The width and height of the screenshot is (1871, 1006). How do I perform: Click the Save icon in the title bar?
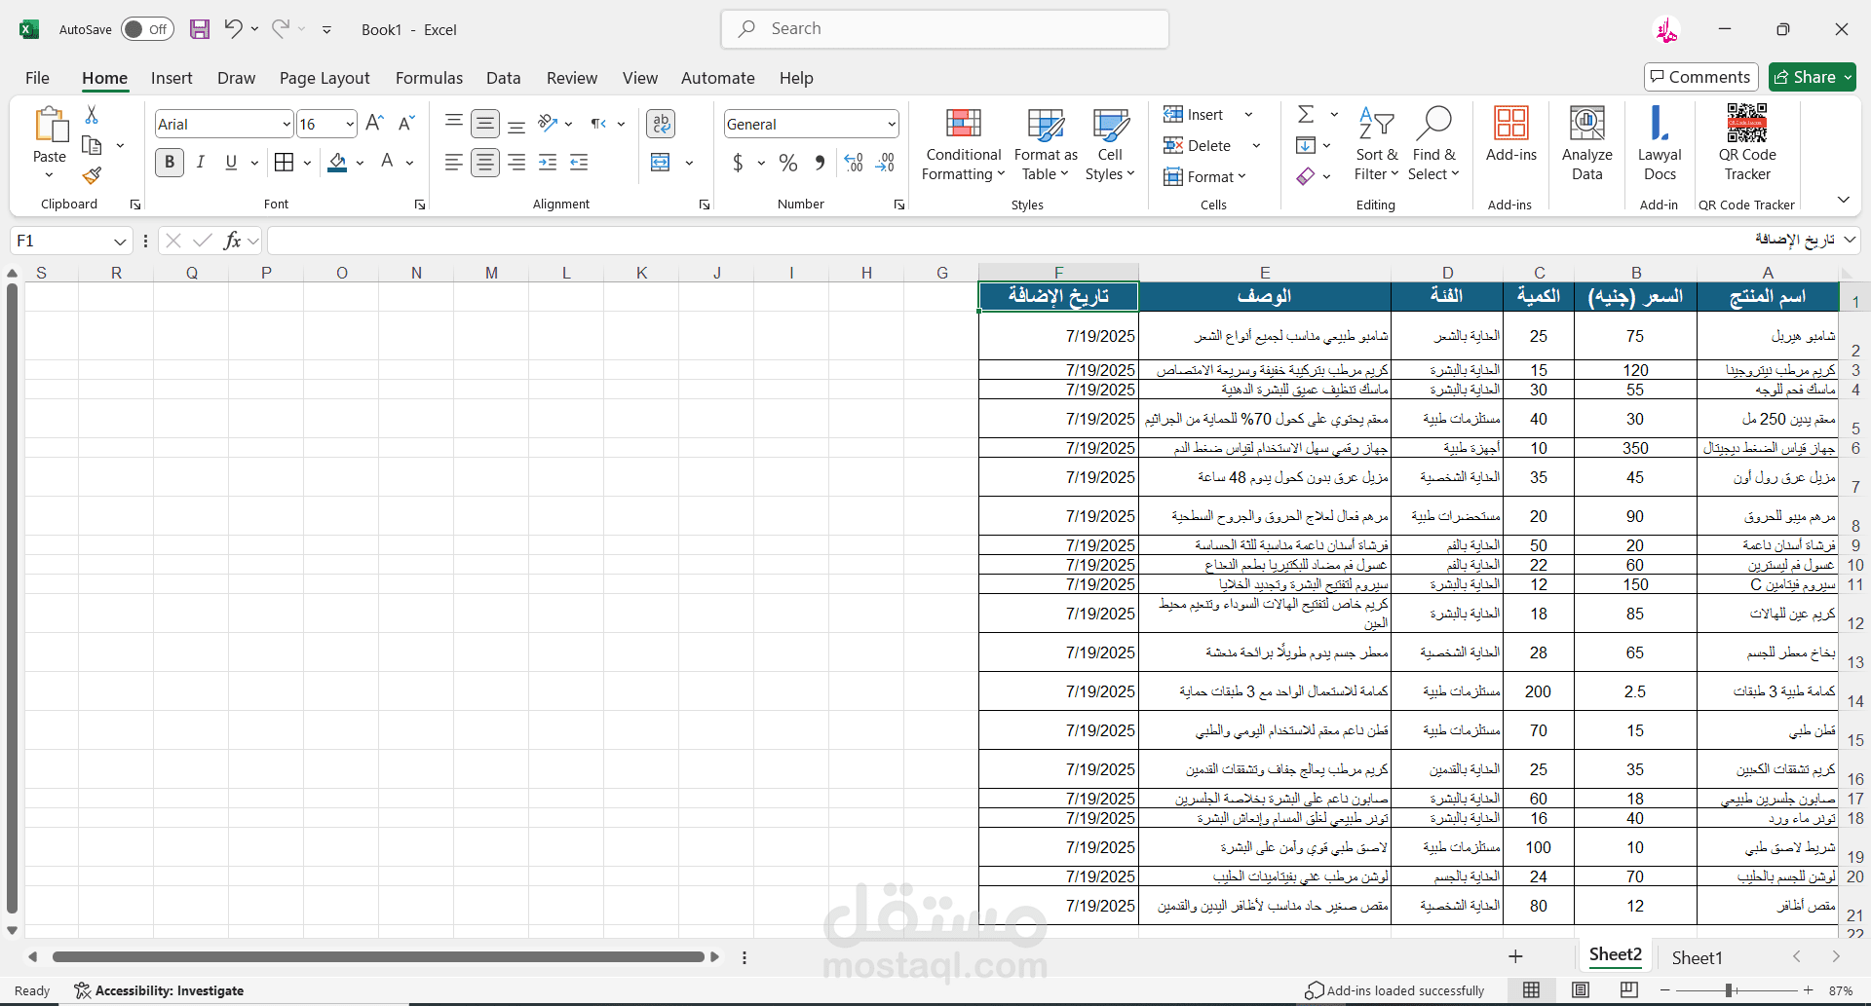[200, 29]
